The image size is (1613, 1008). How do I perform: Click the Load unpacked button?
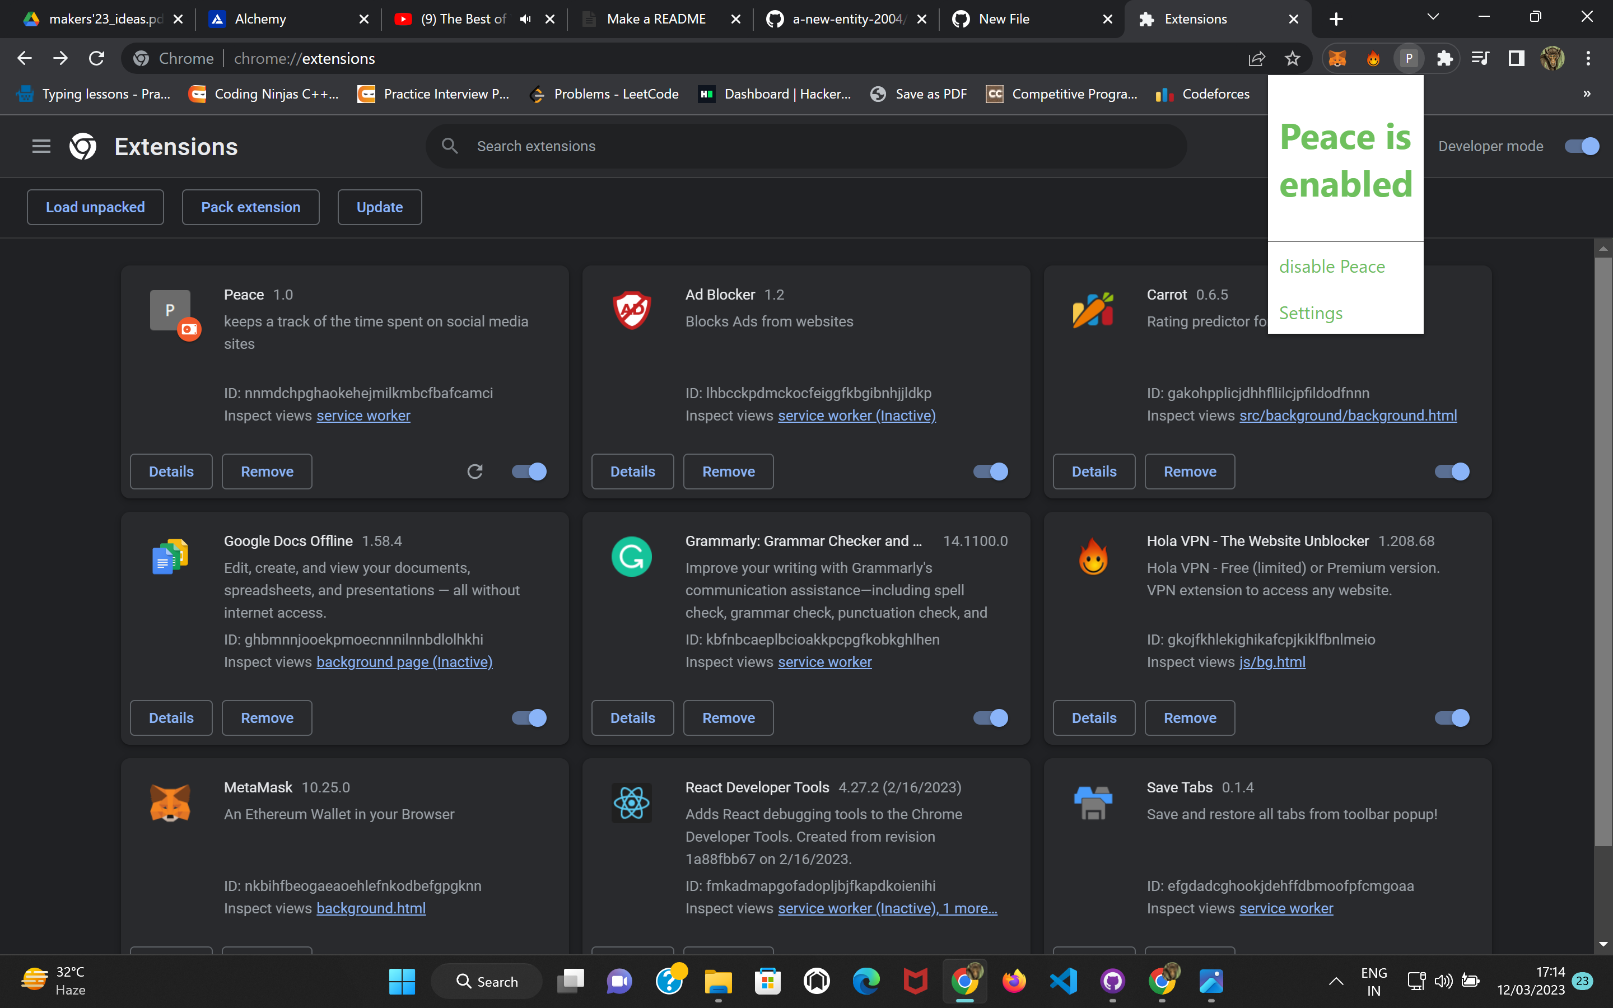click(x=95, y=207)
